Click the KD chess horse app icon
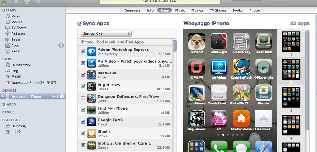This screenshot has width=317, height=152. click(219, 119)
